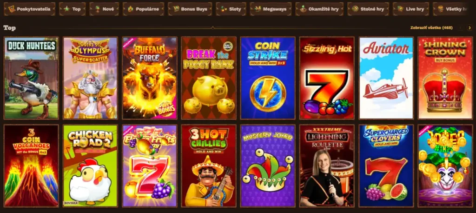The height and width of the screenshot is (213, 476).
Task: Click the Stolné hry tab icon
Action: (355, 9)
